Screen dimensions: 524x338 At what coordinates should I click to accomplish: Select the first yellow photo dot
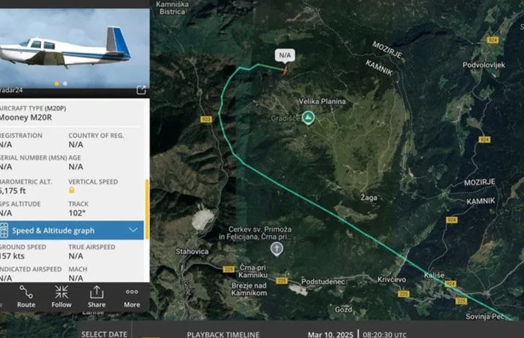click(56, 83)
